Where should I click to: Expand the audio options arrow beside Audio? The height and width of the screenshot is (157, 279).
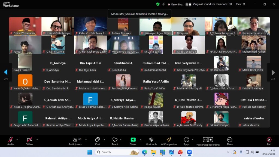17,140
